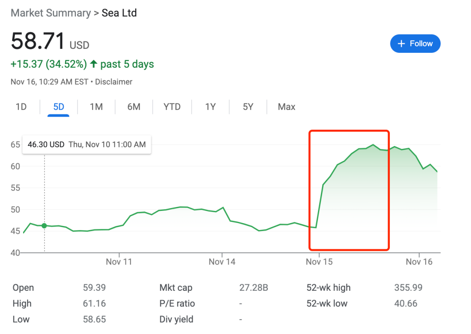Switch chart to 1M range

click(96, 107)
